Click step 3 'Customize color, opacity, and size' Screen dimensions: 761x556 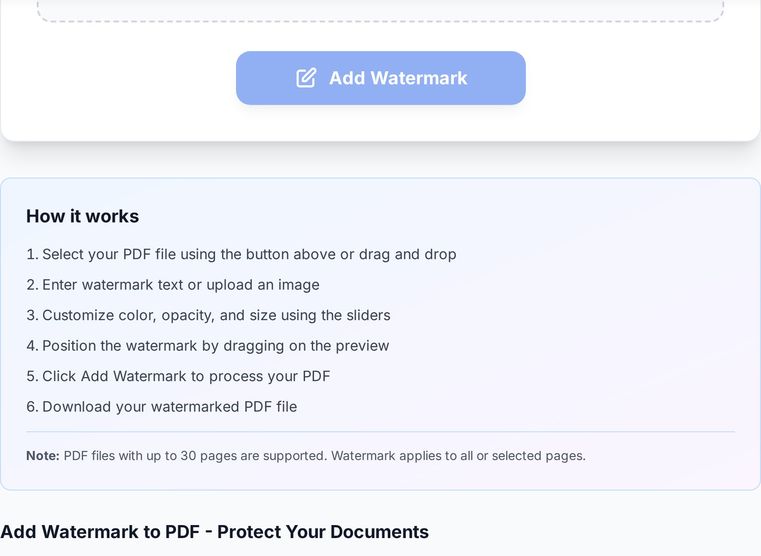click(208, 315)
